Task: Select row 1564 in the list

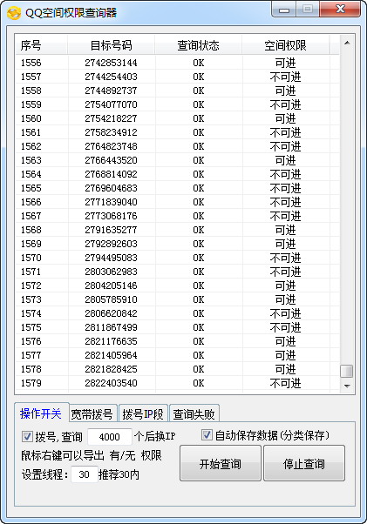Action: 177,174
